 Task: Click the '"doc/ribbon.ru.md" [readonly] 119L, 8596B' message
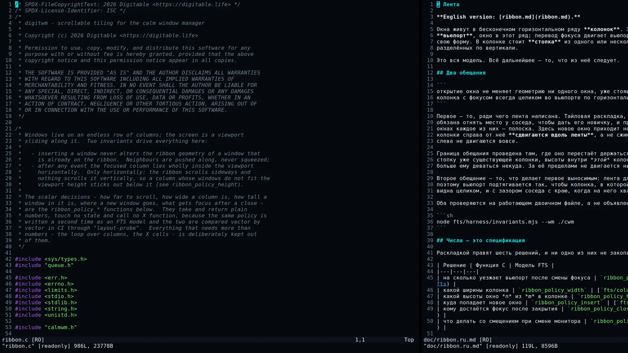pos(491,346)
